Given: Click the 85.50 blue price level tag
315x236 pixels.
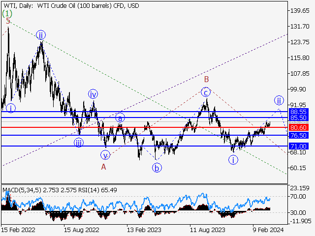Looking at the screenshot, I should (299, 118).
